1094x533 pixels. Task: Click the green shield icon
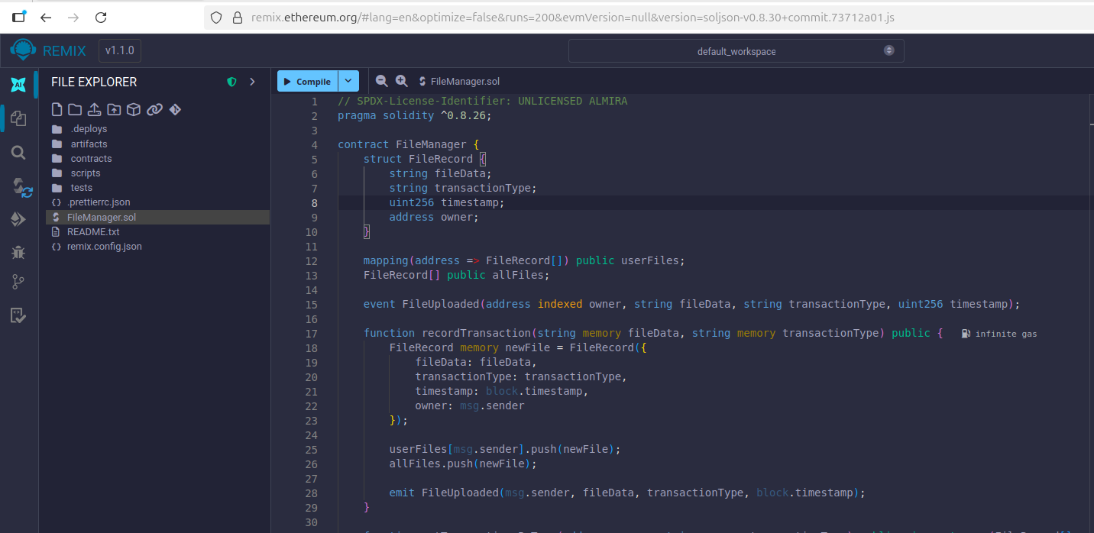pyautogui.click(x=232, y=82)
